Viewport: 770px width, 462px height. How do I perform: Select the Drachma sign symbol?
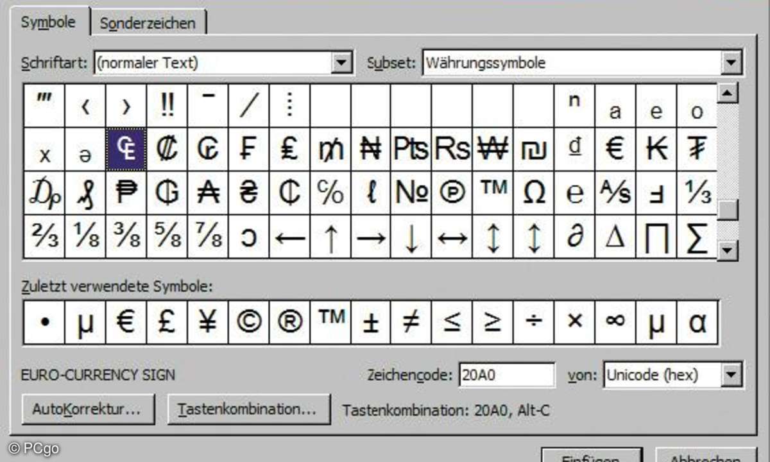44,193
